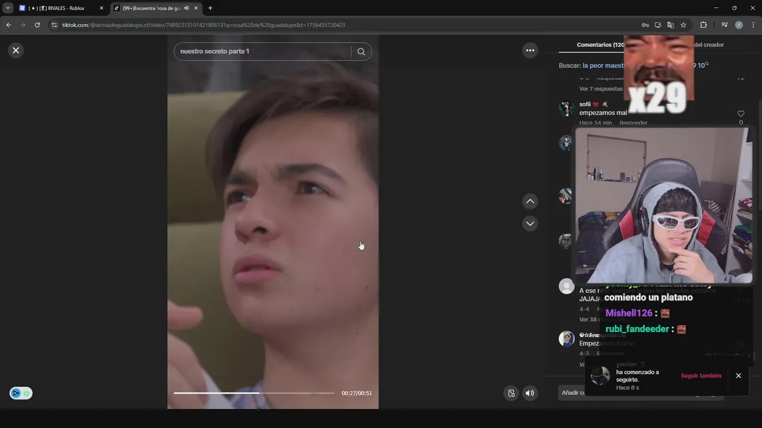Toggle the auto-scroll button beside the volume control
Viewport: 762px width, 428px height.
tap(511, 393)
